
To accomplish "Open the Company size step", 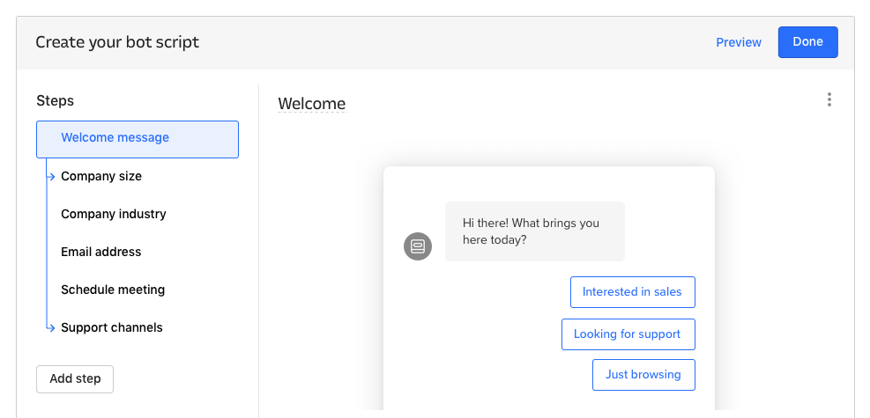I will tap(101, 176).
